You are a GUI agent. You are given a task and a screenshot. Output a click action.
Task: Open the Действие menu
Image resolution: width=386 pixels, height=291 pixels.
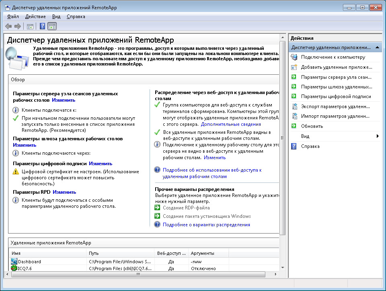click(35, 16)
